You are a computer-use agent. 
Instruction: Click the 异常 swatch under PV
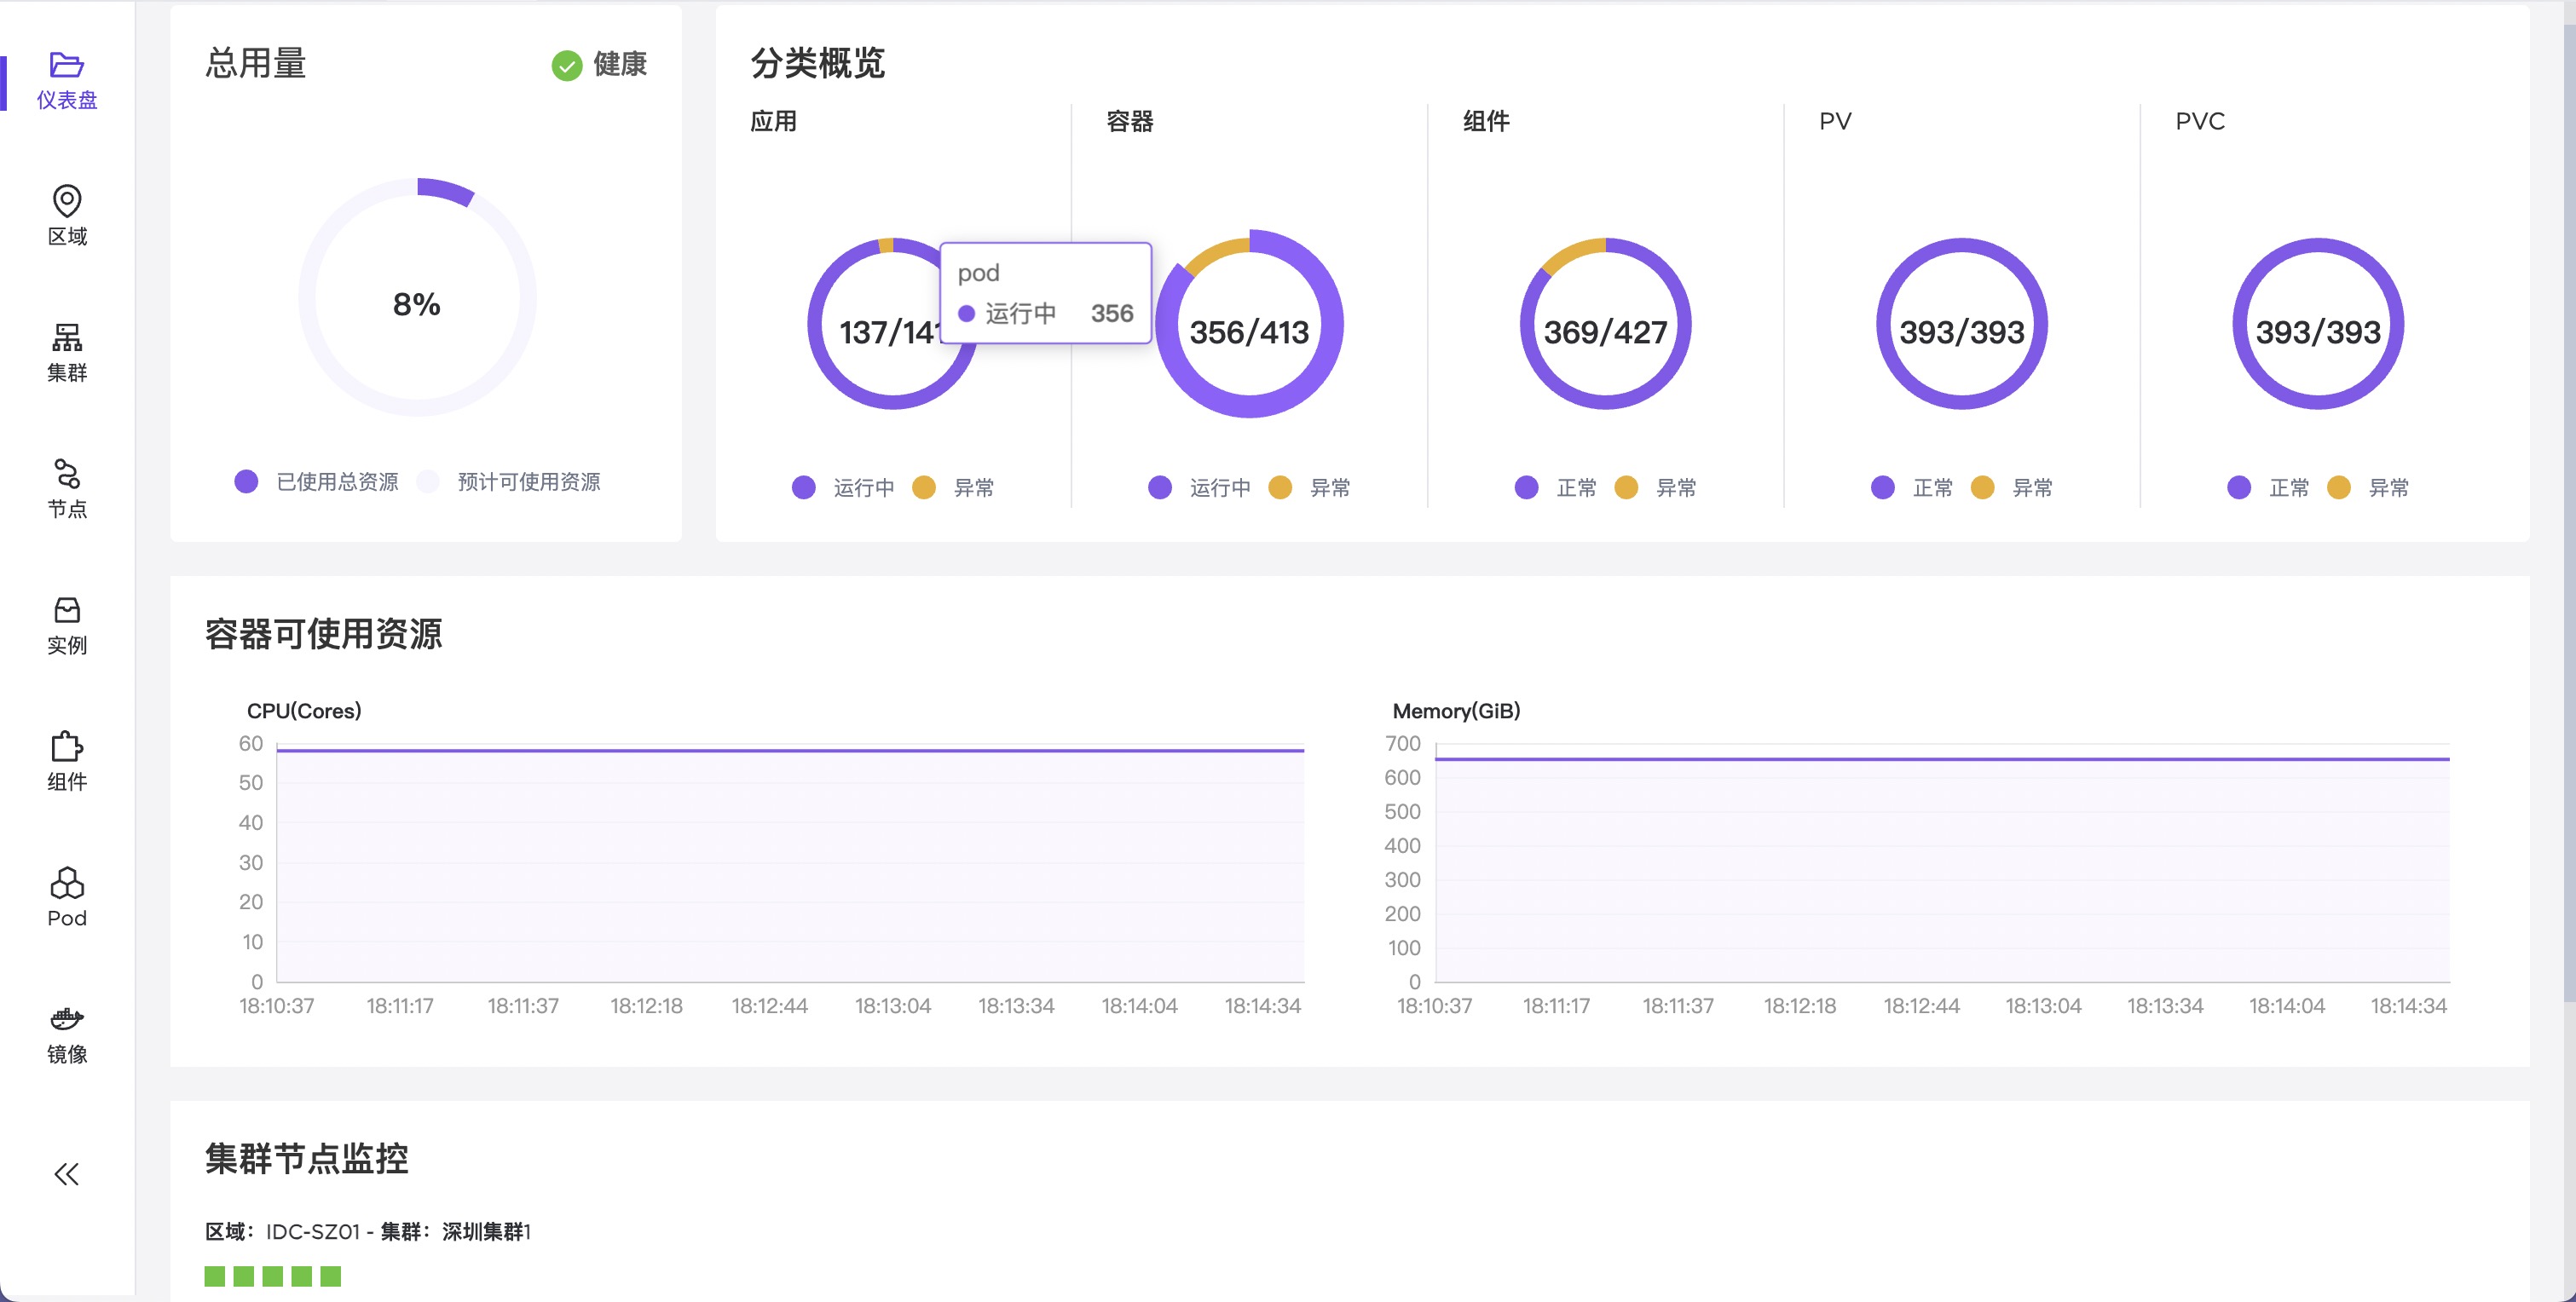(x=1983, y=488)
